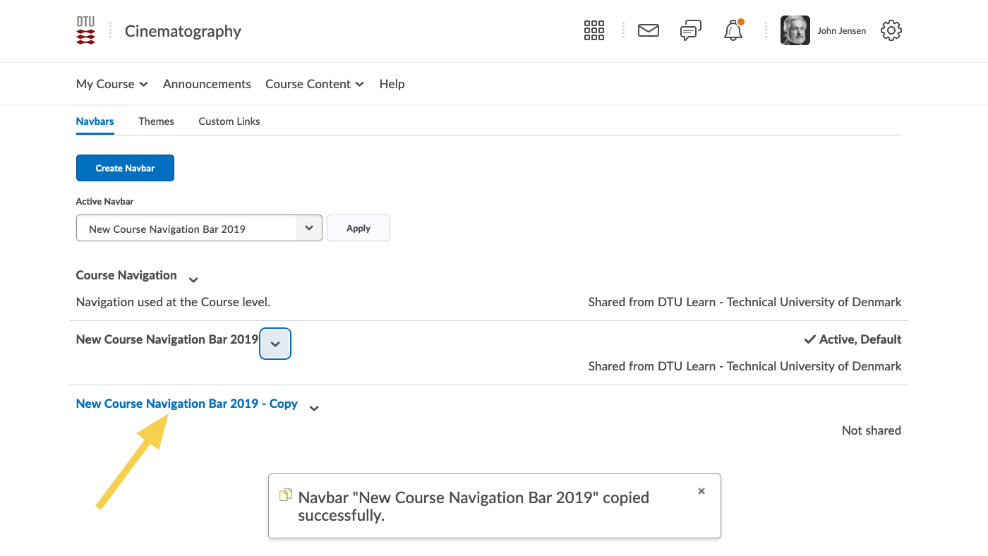
Task: Open the course selector grid icon
Action: coord(594,30)
